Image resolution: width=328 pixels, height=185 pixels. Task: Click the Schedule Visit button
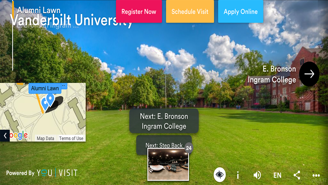190,12
